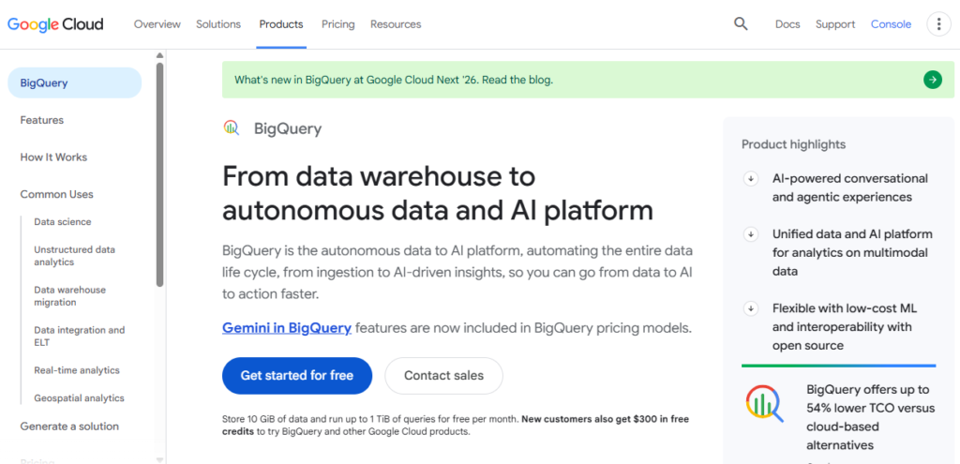Click the sidebar scroll down arrow

[159, 459]
